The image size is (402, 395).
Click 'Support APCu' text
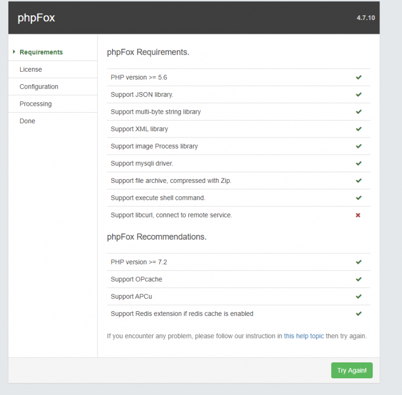pos(131,296)
